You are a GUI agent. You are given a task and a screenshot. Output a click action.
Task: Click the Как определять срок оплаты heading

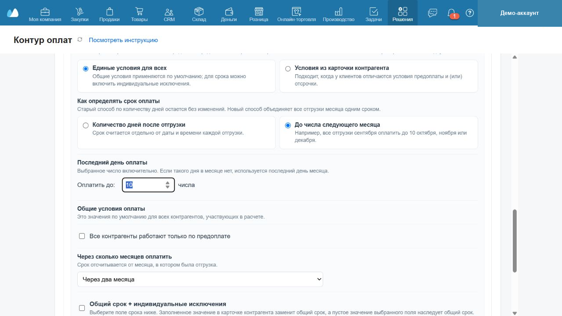[x=119, y=101]
